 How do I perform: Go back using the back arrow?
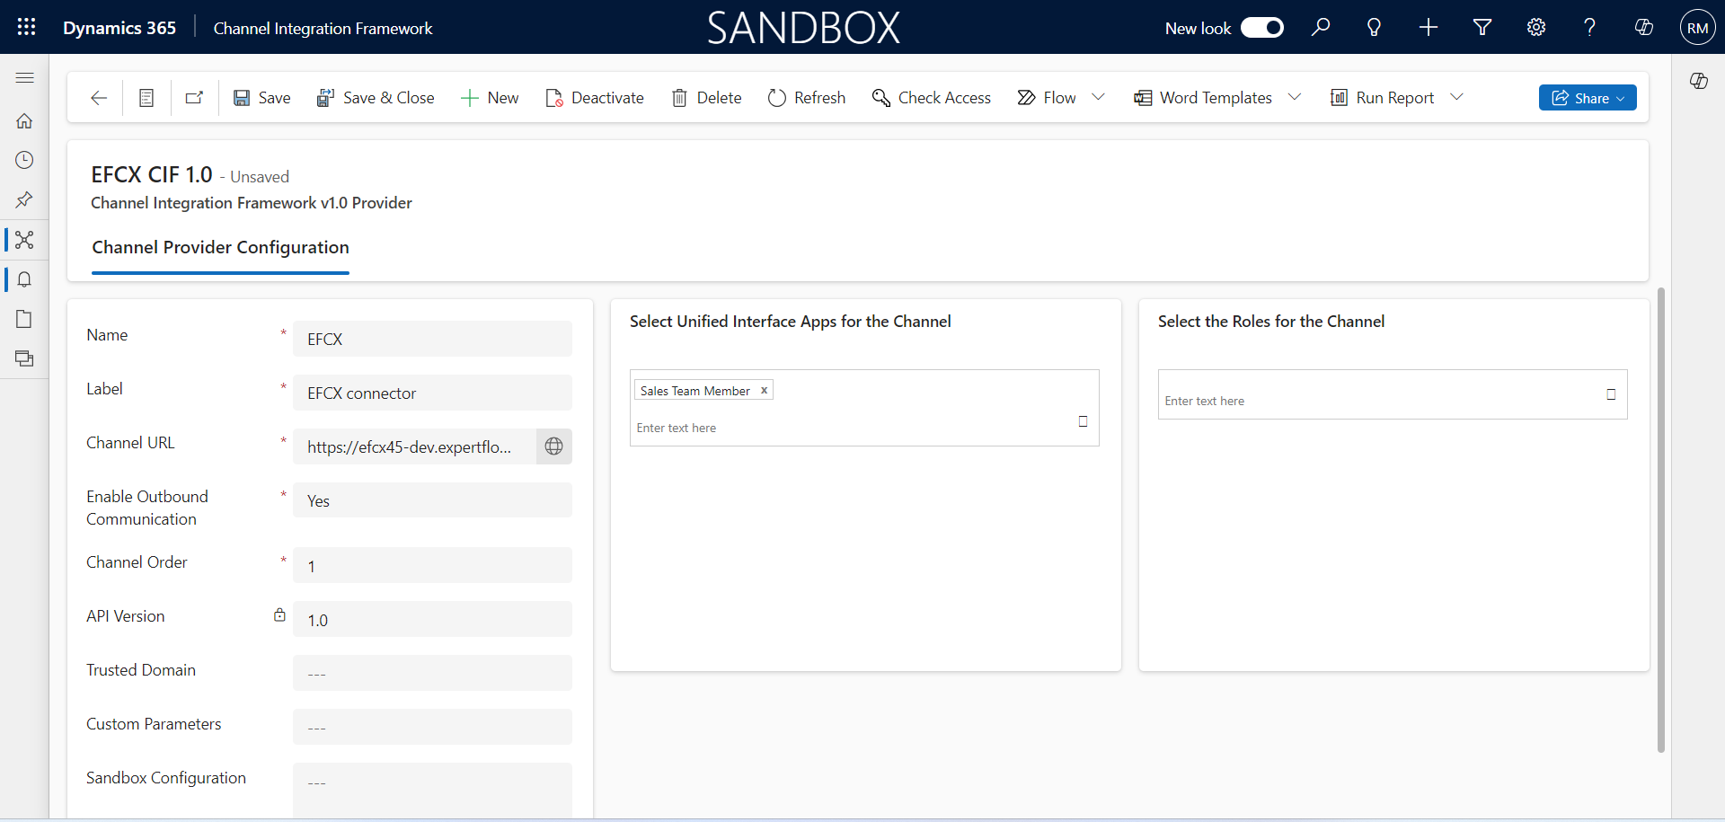(99, 98)
